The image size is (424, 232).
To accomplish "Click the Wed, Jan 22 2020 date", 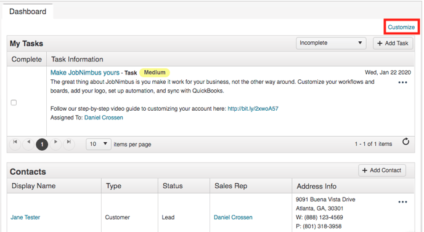I will pos(388,73).
